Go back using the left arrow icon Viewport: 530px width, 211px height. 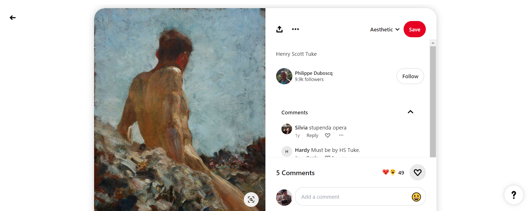click(13, 18)
